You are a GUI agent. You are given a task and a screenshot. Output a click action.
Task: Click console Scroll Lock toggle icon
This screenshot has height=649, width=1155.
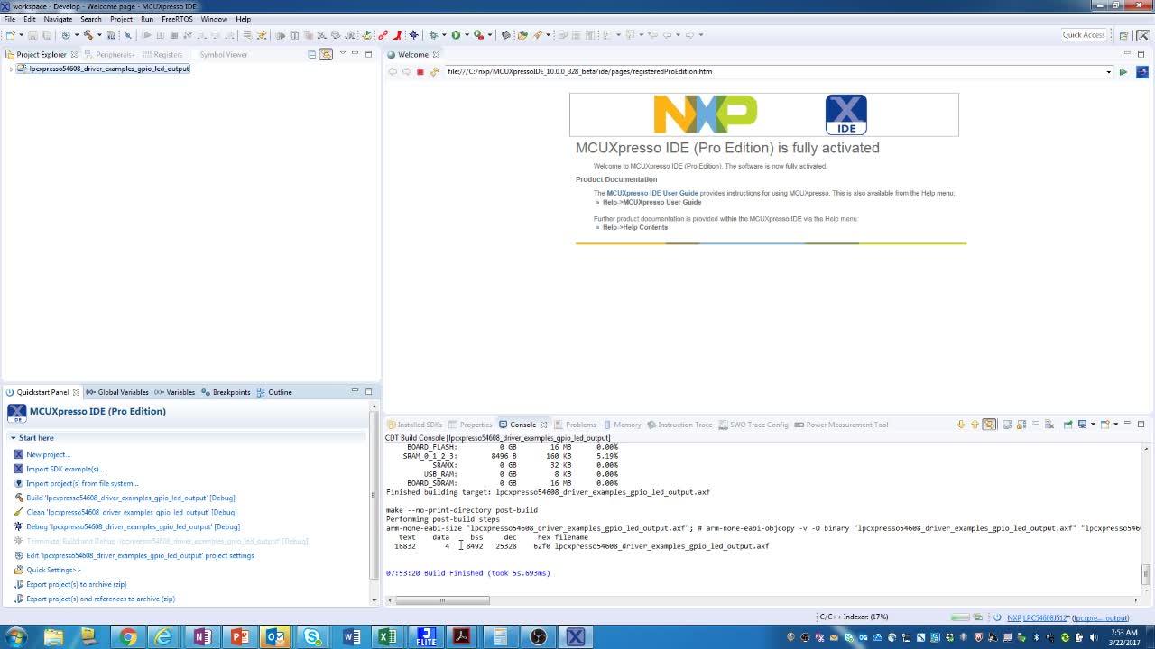1021,425
